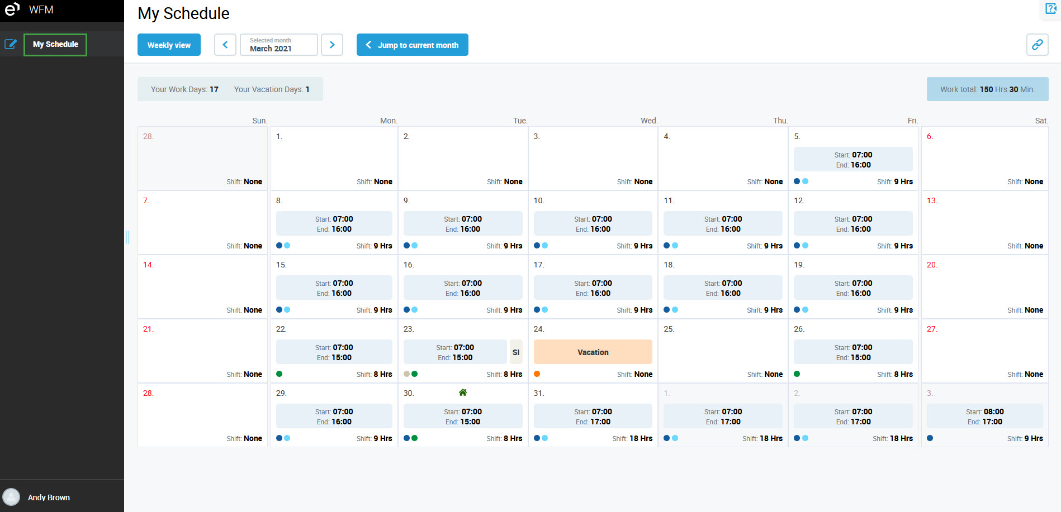Open the Vacation entry on March 24

pos(593,352)
